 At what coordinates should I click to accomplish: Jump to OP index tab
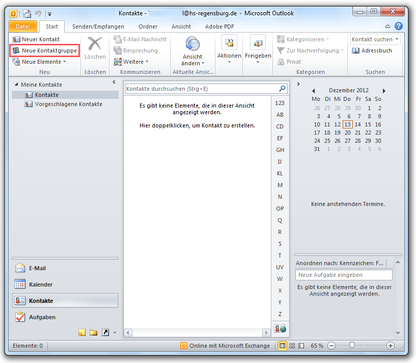point(280,209)
